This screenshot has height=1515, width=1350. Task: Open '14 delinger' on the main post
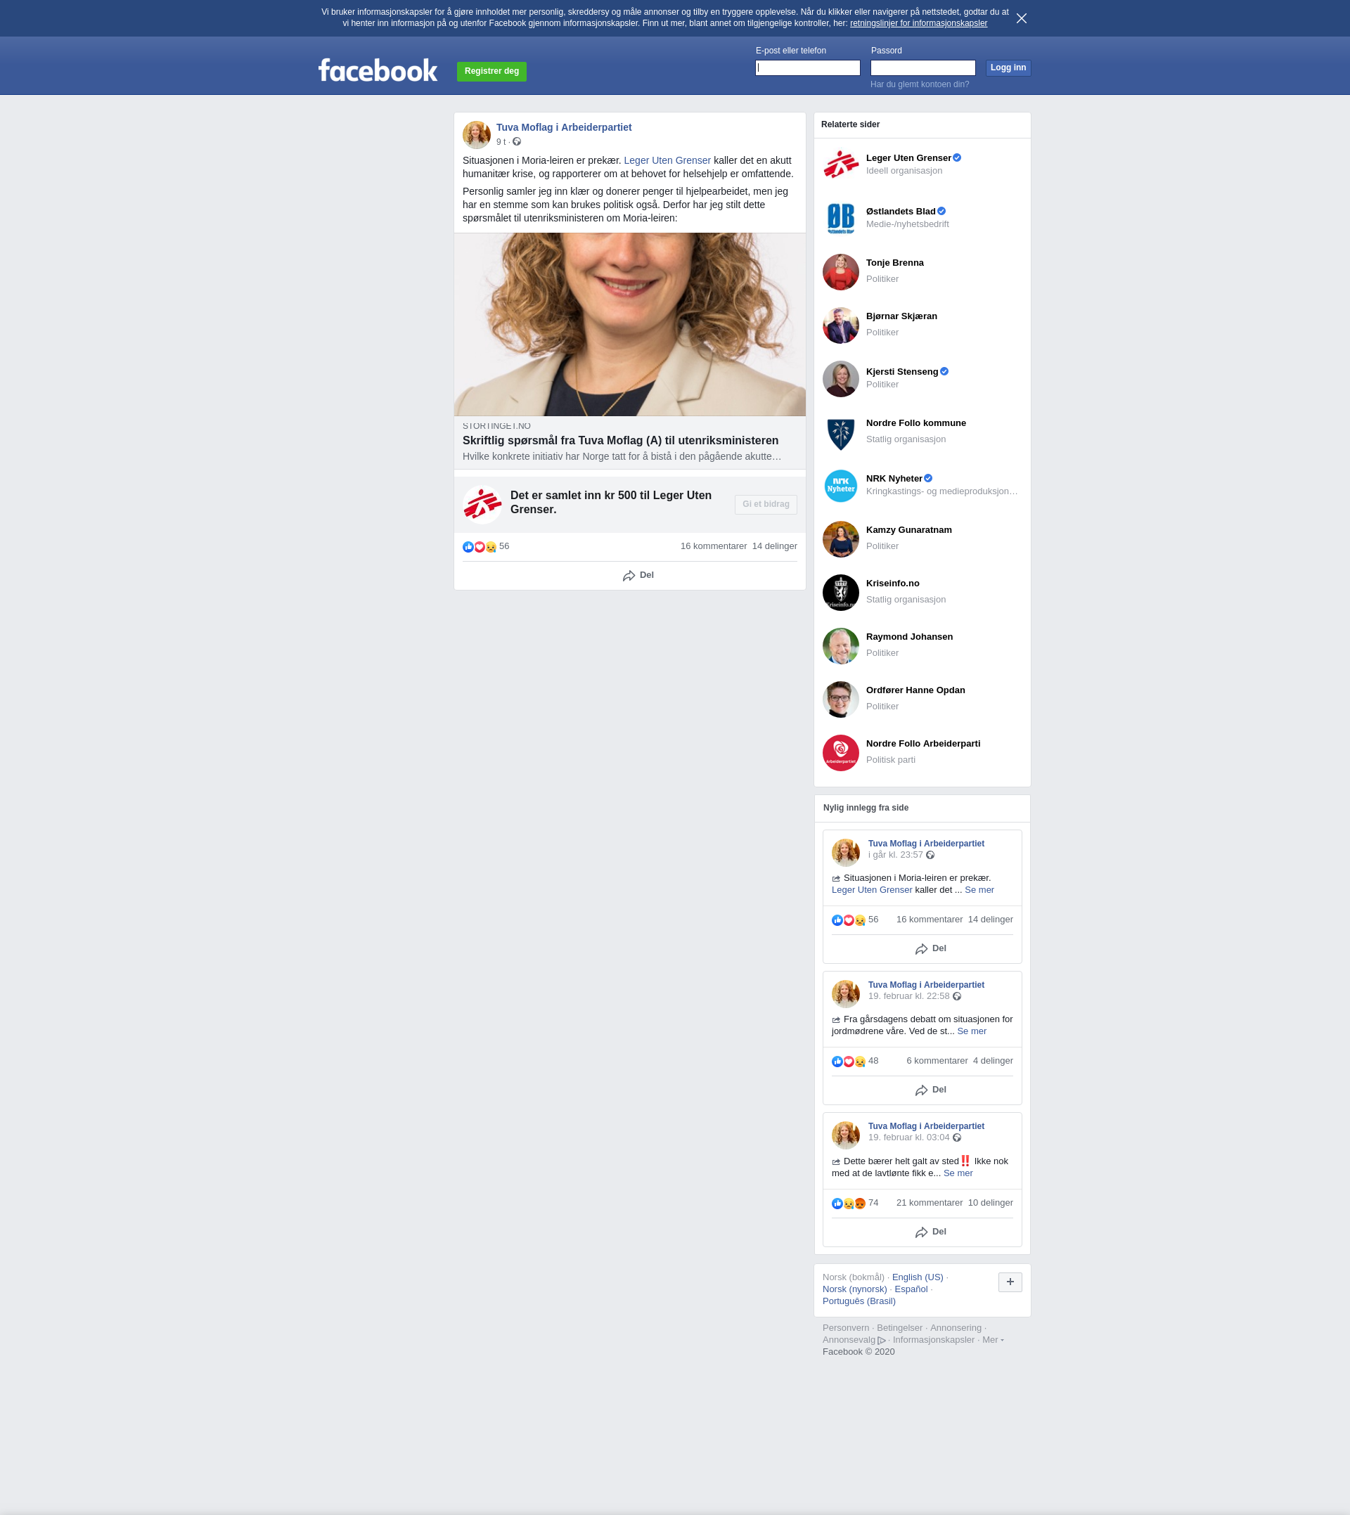coord(773,546)
